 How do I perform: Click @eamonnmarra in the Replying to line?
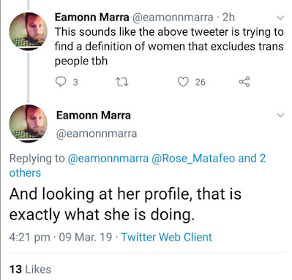(108, 159)
